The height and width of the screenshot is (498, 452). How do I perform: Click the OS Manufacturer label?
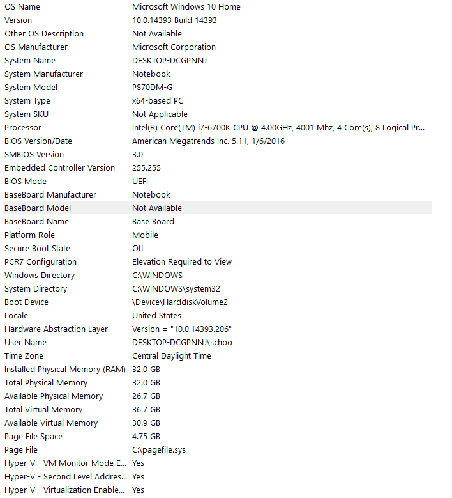(36, 47)
